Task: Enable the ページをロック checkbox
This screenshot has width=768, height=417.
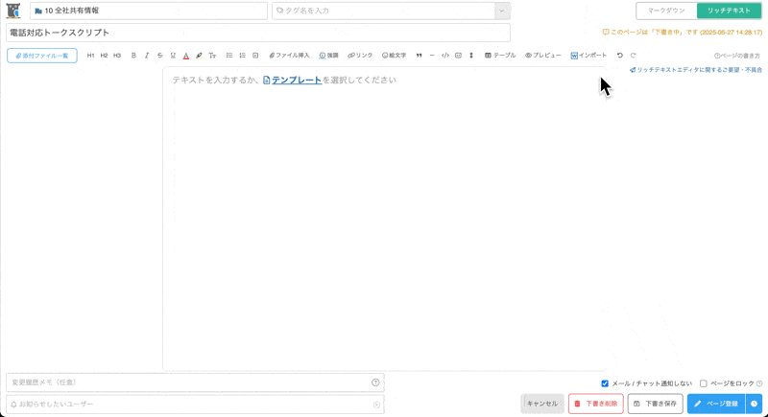Action: click(704, 383)
